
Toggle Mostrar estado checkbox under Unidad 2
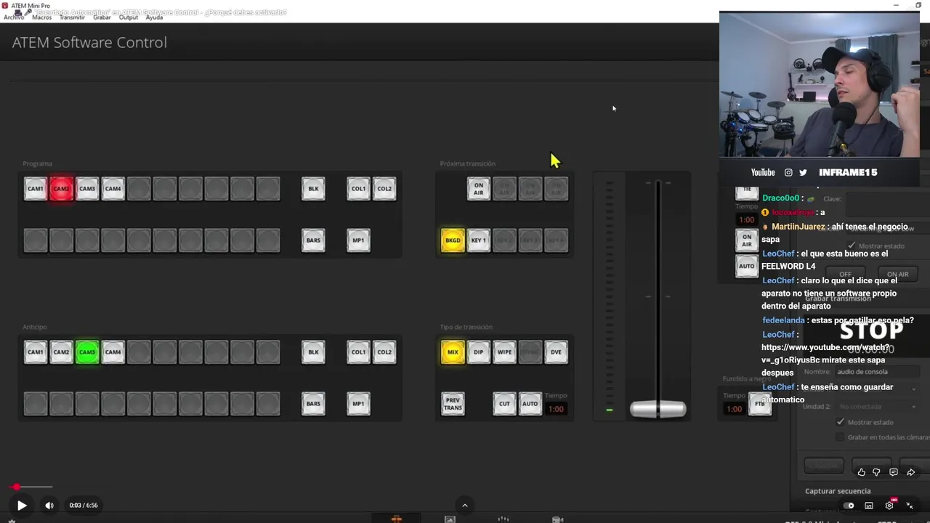pos(841,422)
